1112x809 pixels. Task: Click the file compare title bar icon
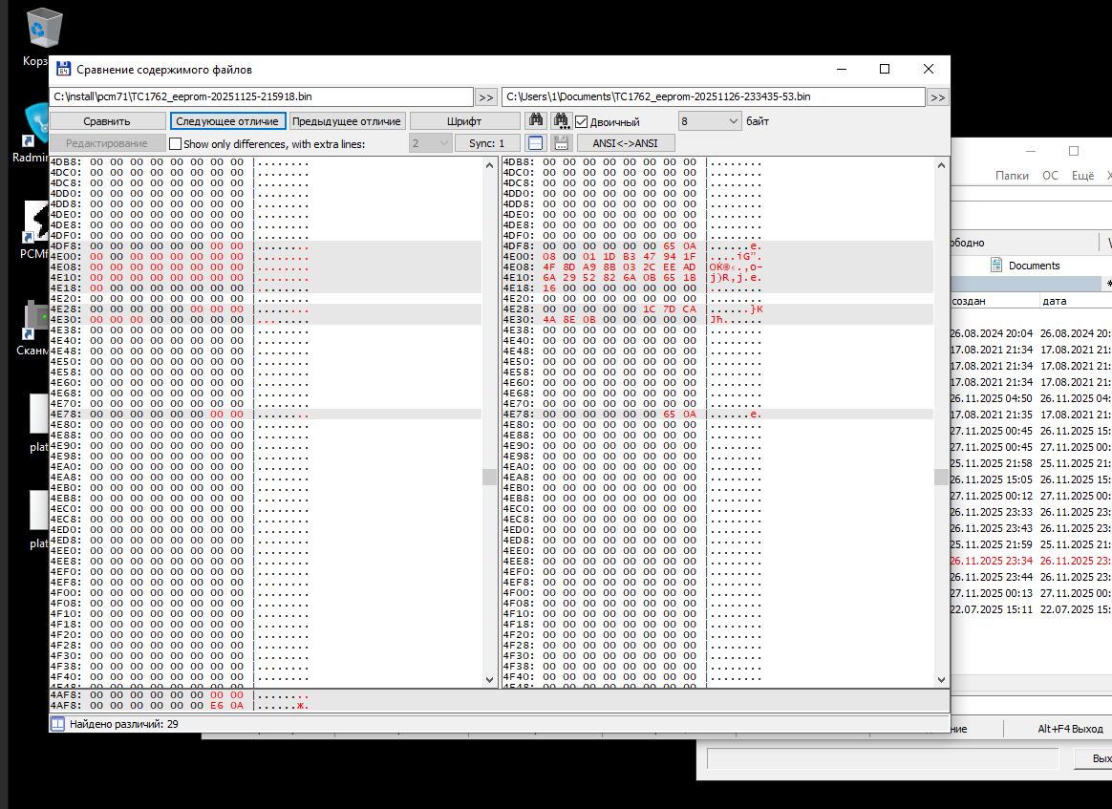tap(63, 70)
